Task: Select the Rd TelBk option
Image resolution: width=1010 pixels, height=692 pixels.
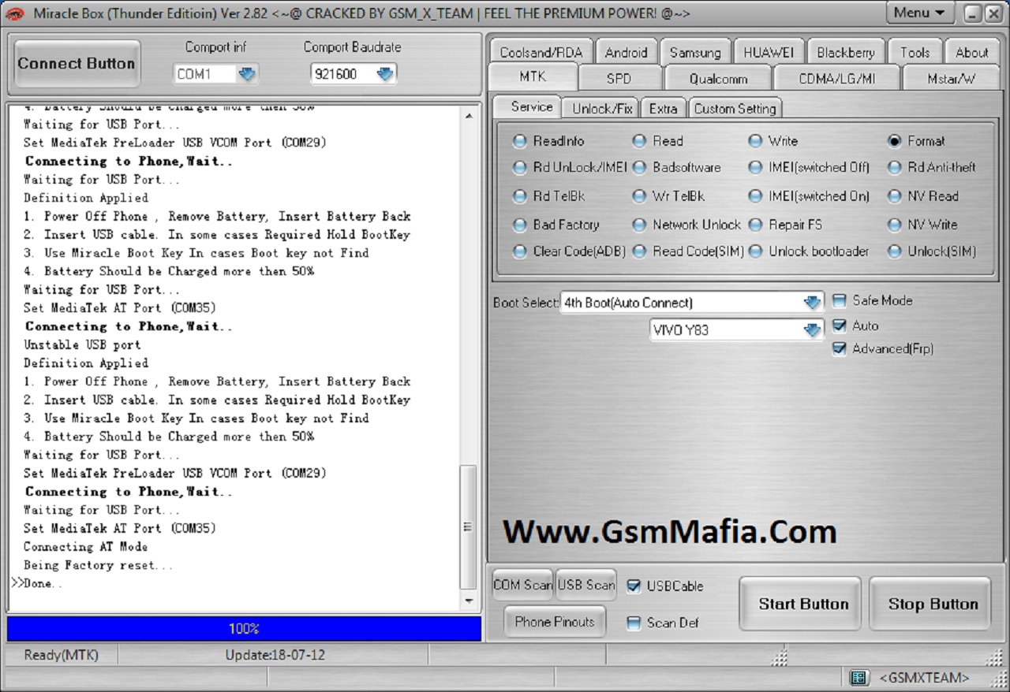Action: tap(549, 196)
